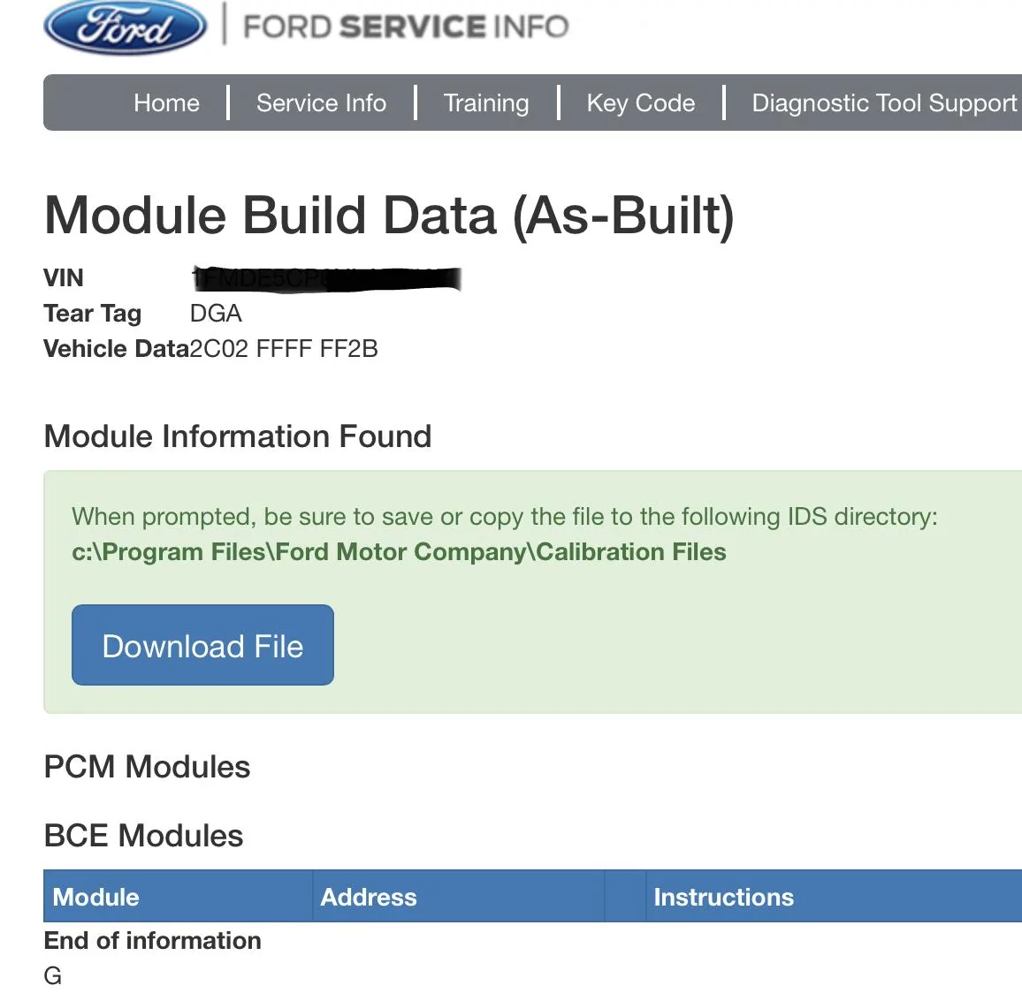Image resolution: width=1022 pixels, height=1001 pixels.
Task: Click the vehicle data code 2C02 FFFF FF2B
Action: tap(284, 349)
